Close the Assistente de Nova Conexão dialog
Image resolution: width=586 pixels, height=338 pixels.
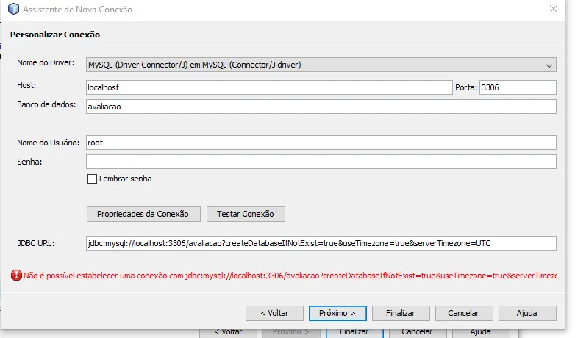552,10
